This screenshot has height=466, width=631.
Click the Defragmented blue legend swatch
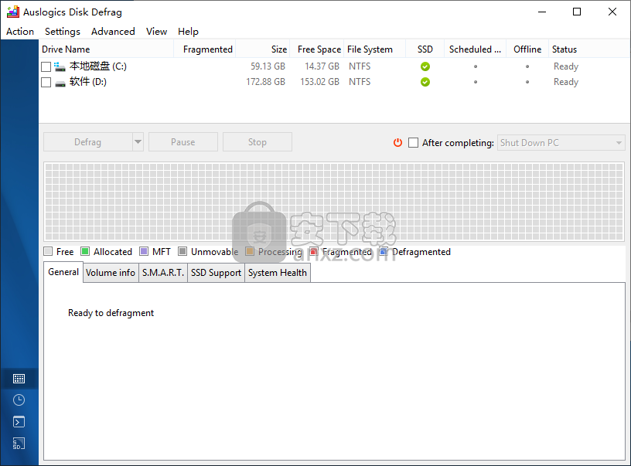[384, 251]
